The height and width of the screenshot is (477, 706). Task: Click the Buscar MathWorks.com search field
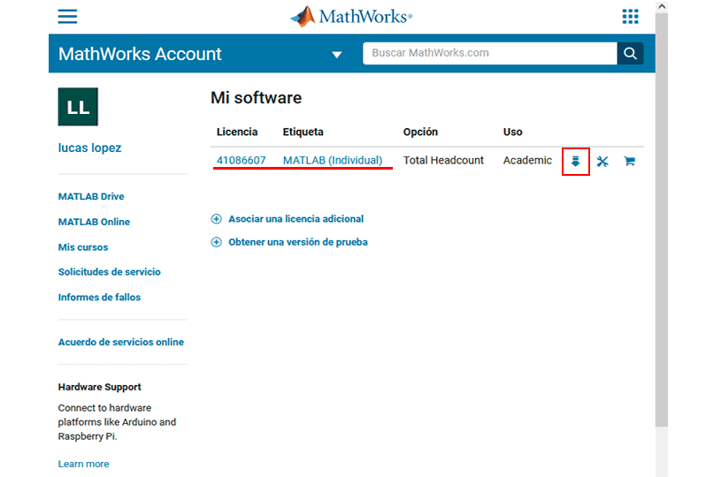click(x=489, y=53)
